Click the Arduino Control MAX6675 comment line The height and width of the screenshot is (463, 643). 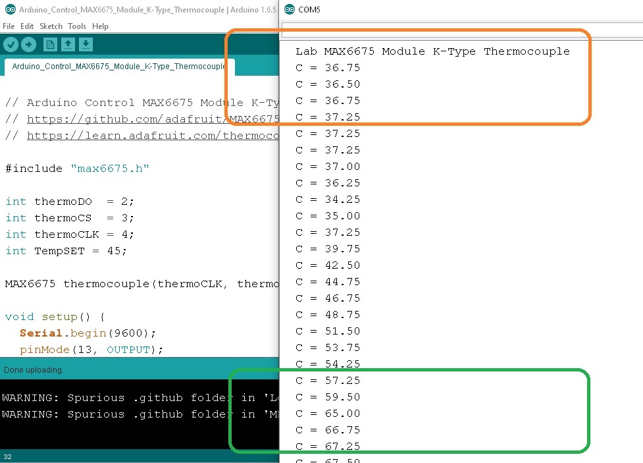coord(142,103)
